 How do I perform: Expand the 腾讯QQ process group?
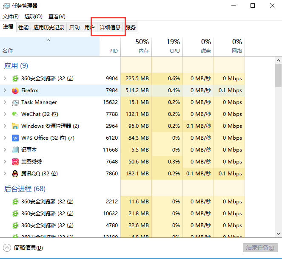coord(5,174)
